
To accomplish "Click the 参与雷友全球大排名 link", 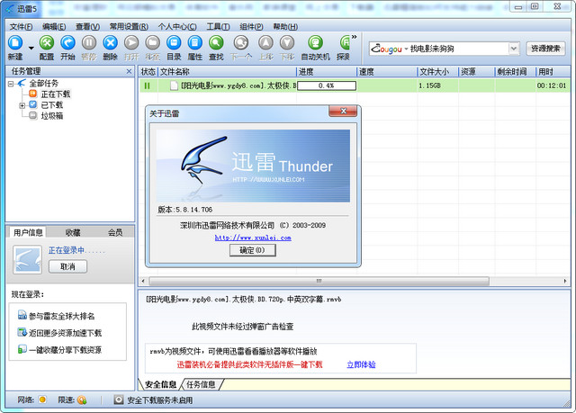I will (61, 316).
